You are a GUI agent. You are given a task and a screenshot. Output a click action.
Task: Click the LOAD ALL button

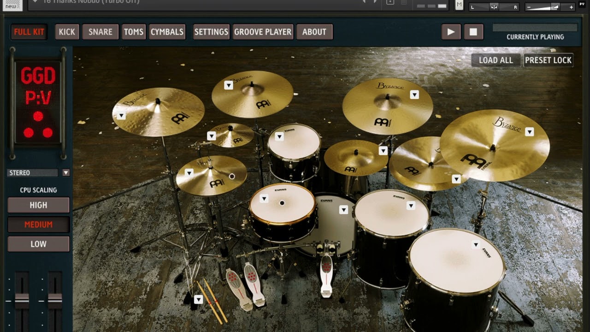coord(496,60)
